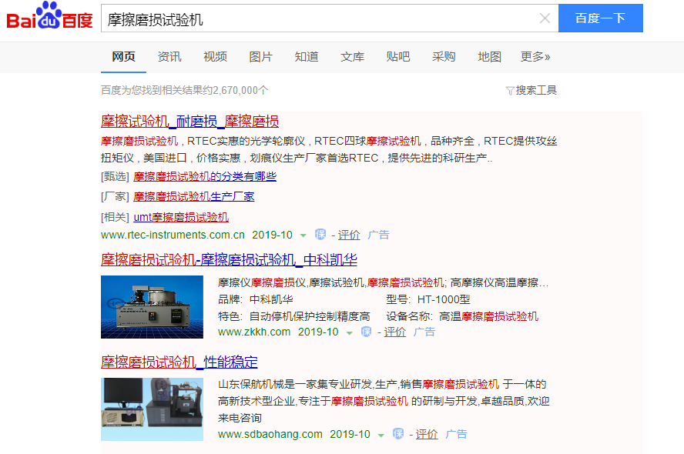Open the 采购 tab
The height and width of the screenshot is (454, 684).
(444, 57)
